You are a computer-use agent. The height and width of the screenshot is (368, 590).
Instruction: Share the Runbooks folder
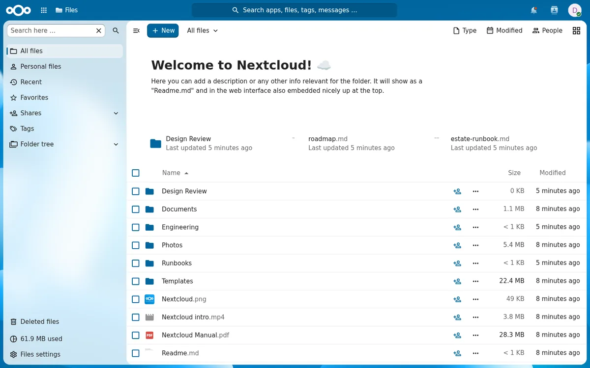click(x=457, y=263)
